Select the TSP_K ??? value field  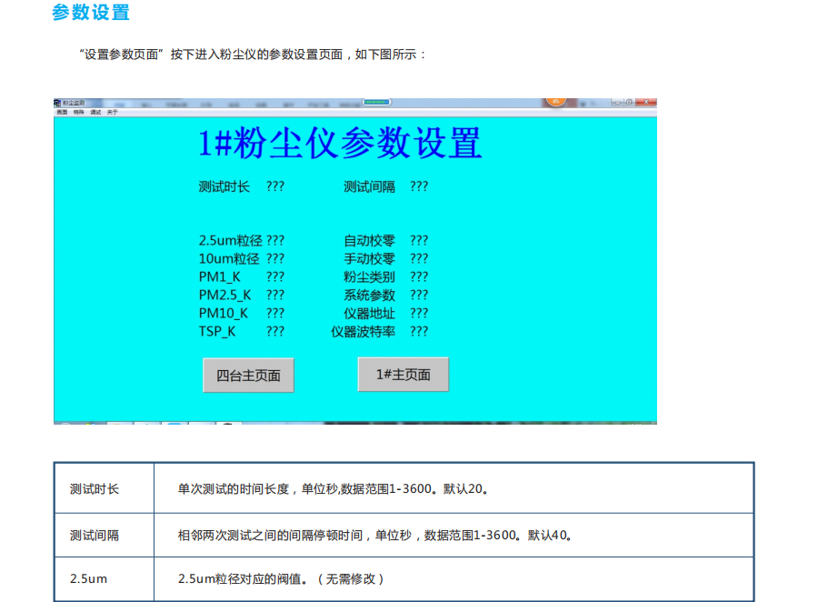coord(275,332)
